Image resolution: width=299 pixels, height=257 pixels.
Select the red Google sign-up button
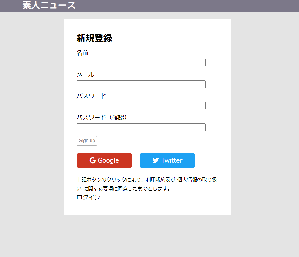(104, 160)
